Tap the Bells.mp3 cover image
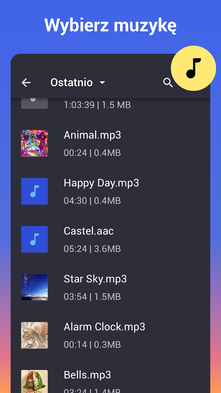Screen dimensions: 221x393 coord(35,381)
